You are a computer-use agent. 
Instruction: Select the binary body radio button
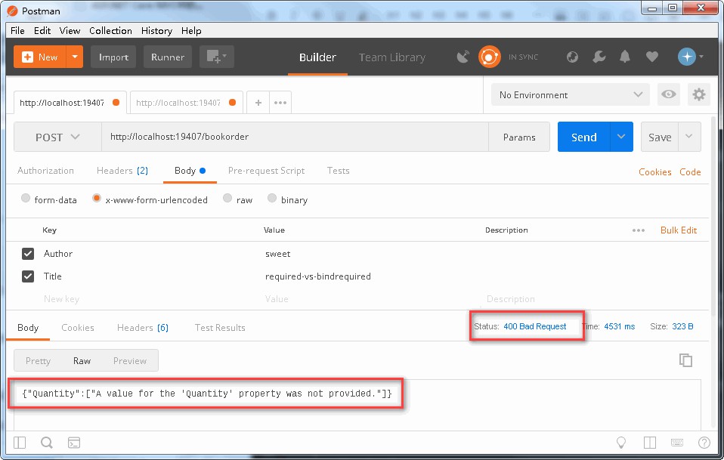click(x=272, y=199)
